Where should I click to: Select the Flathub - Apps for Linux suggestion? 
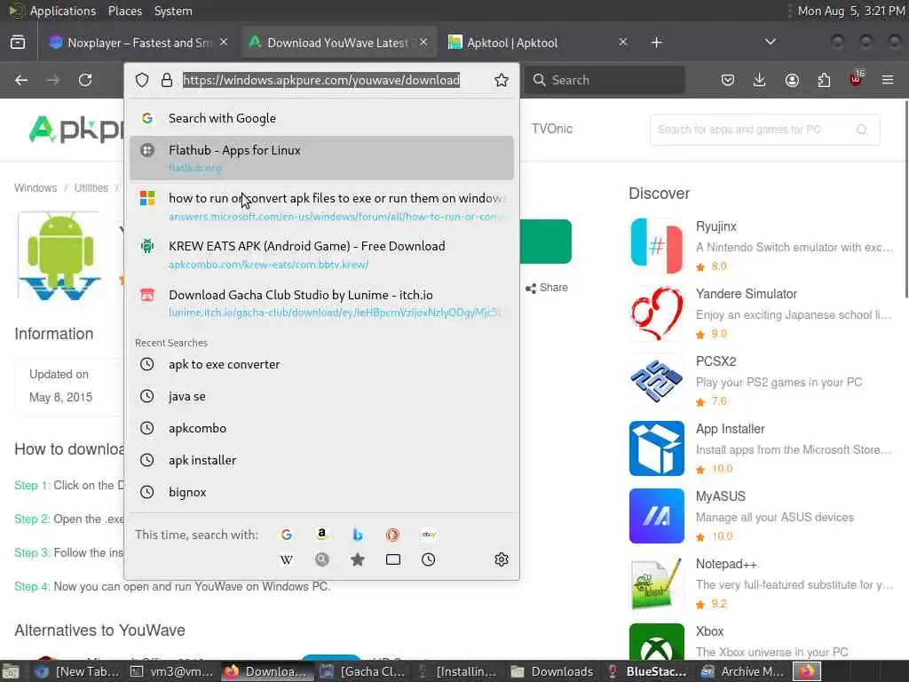pos(321,158)
